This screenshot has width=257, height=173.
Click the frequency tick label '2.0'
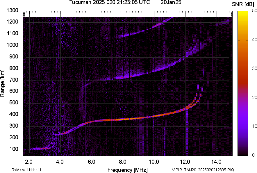pos(29,162)
